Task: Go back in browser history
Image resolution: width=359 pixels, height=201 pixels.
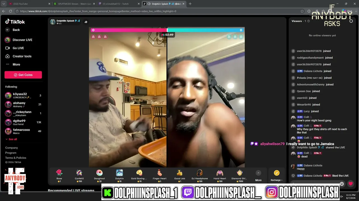Action: [4, 11]
